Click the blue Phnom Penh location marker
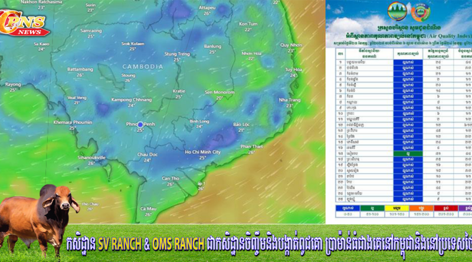This screenshot has width=472, height=262. (x=140, y=124)
